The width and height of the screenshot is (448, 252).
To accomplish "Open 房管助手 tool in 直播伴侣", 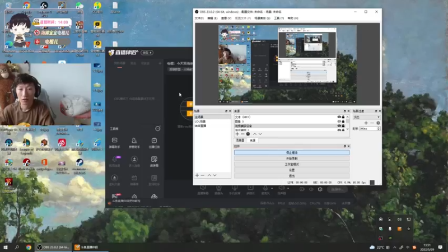I will 134,143.
